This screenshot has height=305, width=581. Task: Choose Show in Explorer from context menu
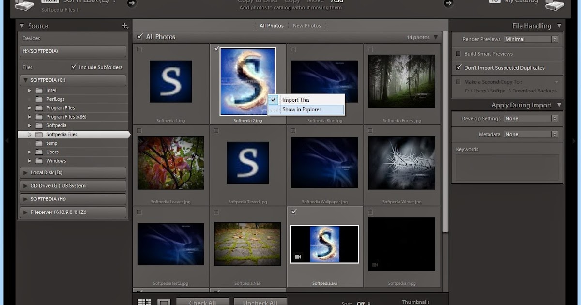tap(306, 109)
